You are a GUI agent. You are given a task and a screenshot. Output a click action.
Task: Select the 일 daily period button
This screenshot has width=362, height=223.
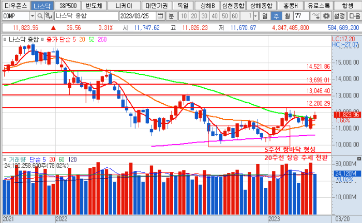[x=265, y=16]
